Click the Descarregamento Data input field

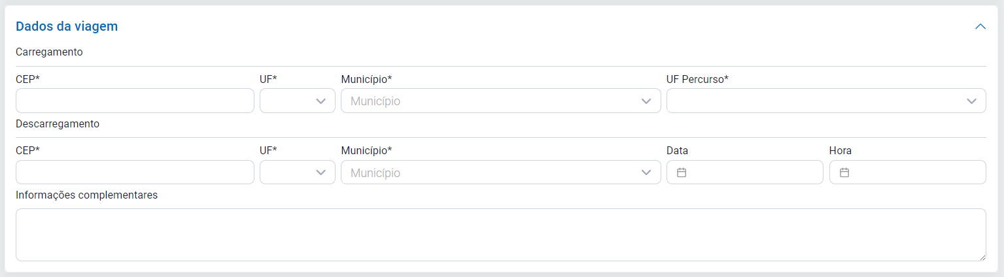click(x=752, y=172)
